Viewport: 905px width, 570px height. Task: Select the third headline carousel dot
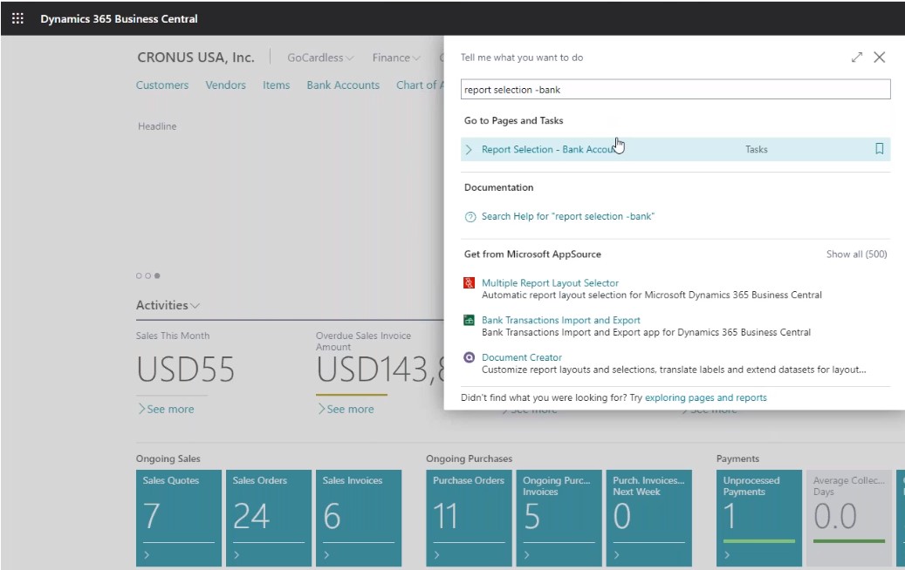159,275
